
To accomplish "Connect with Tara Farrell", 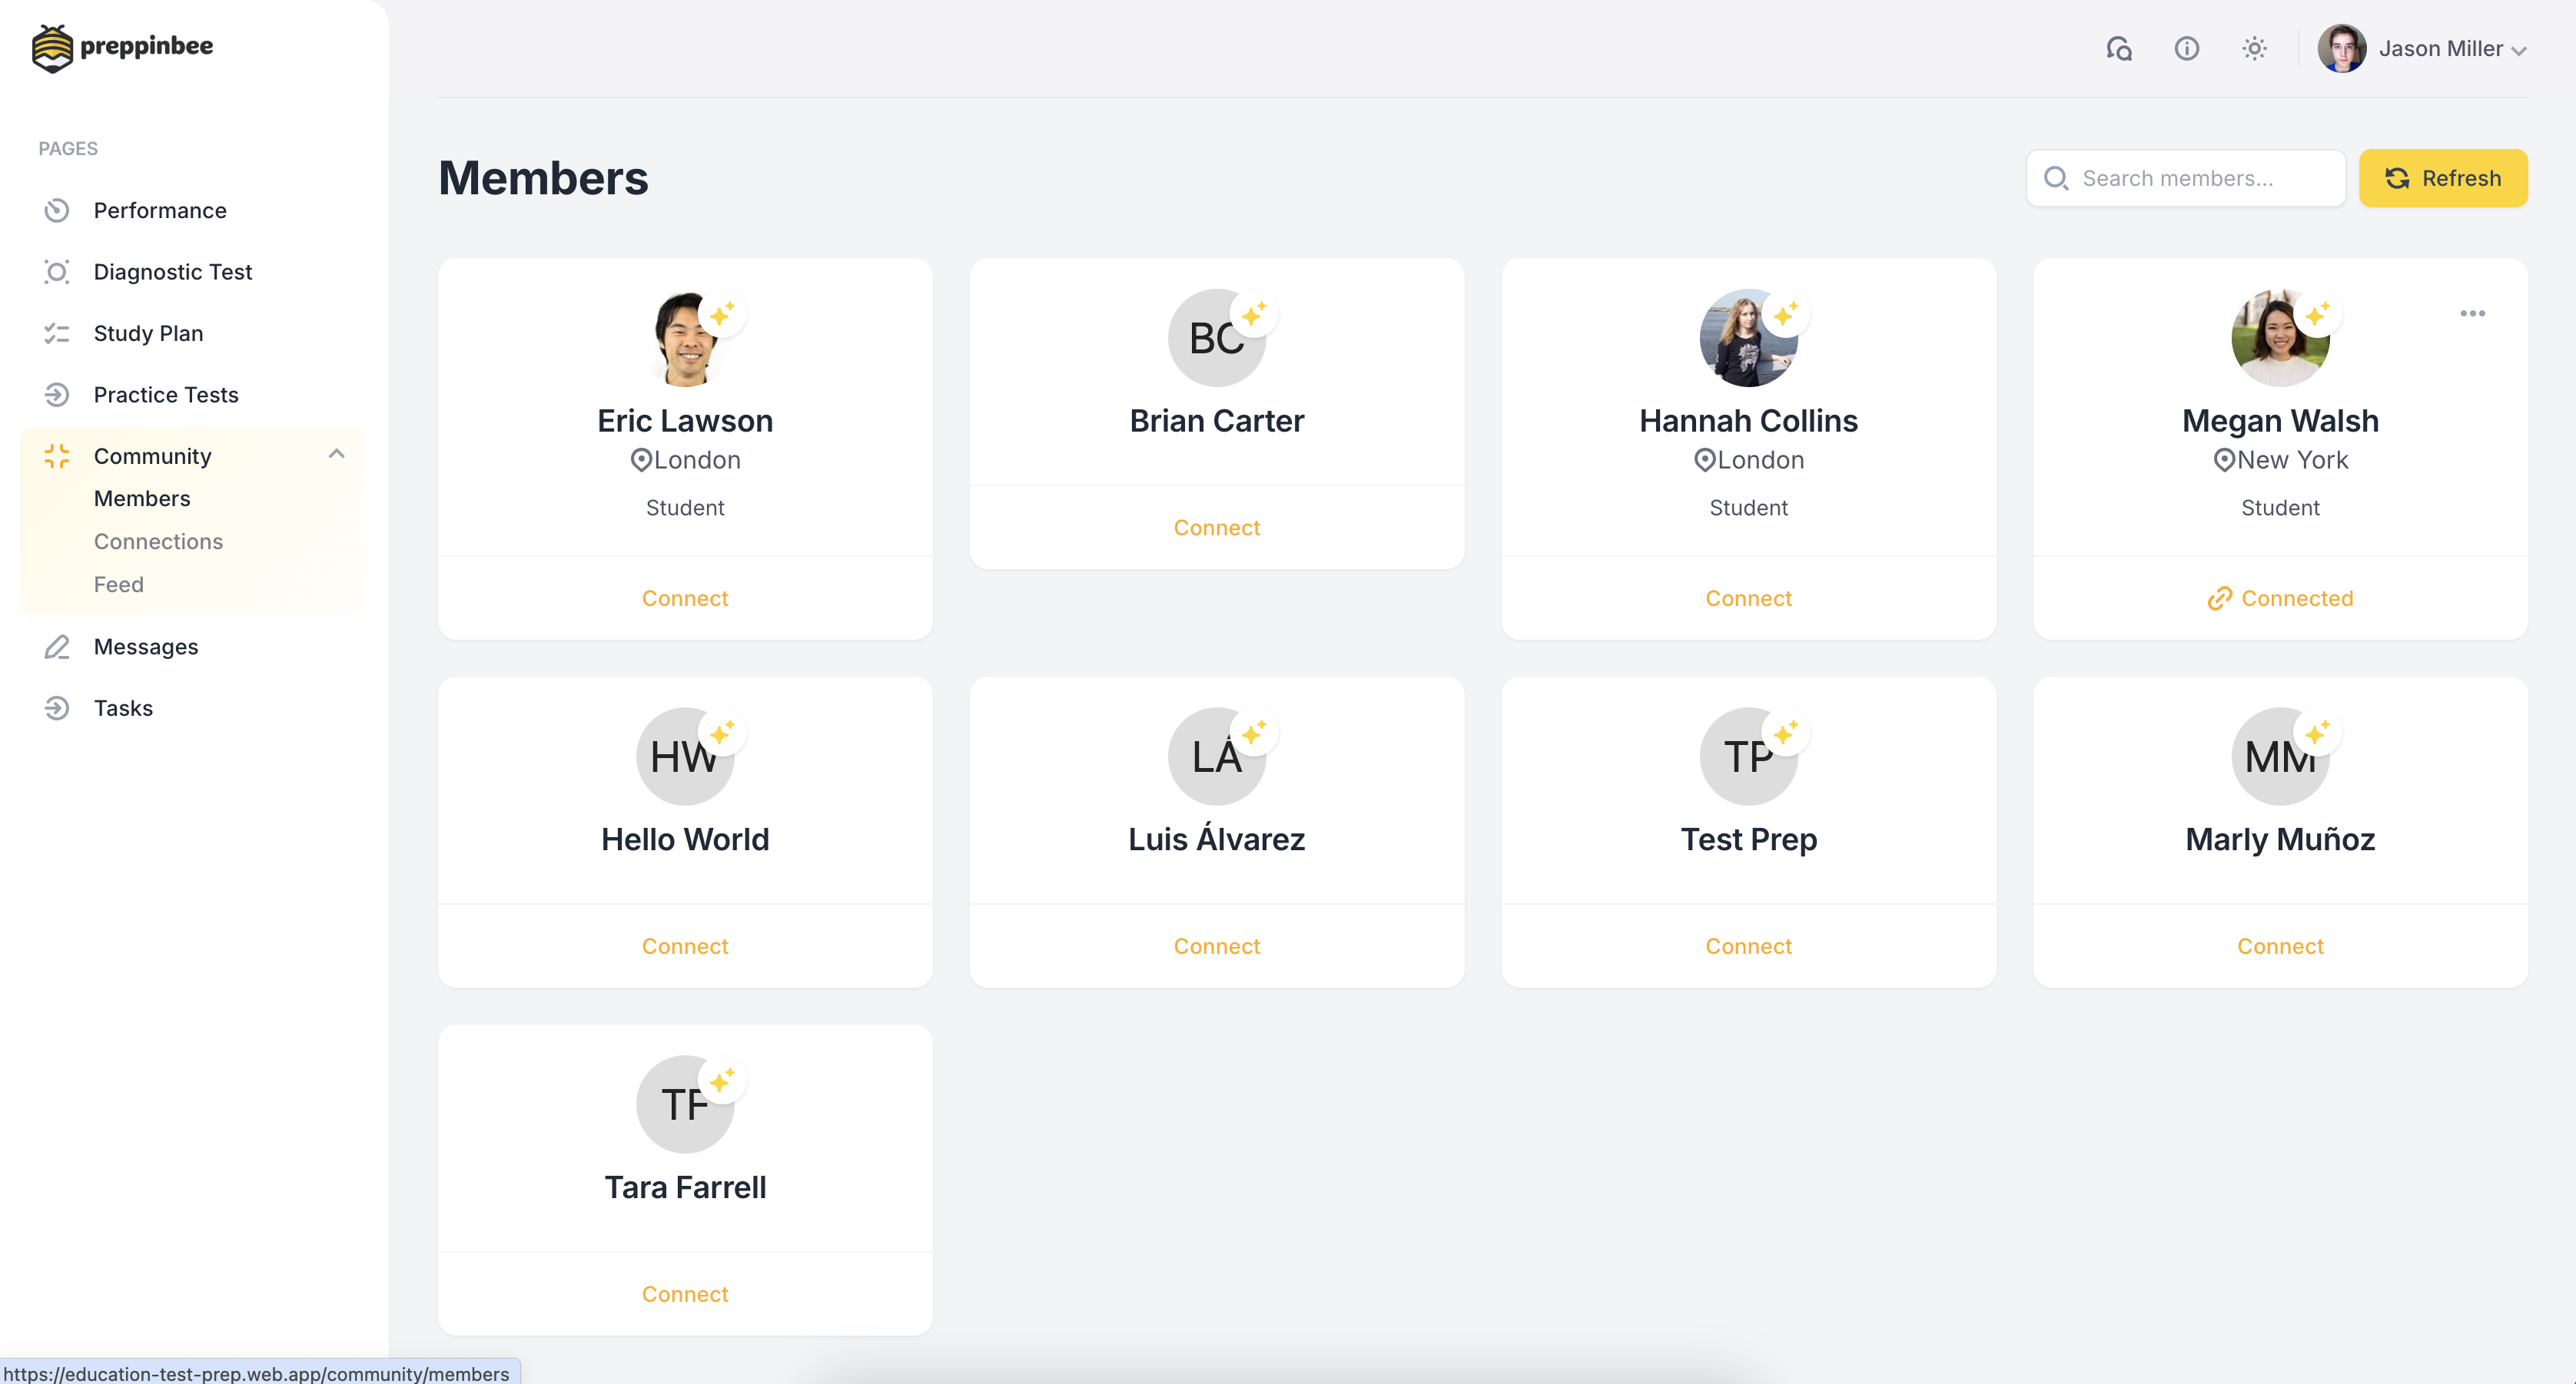I will [685, 1293].
